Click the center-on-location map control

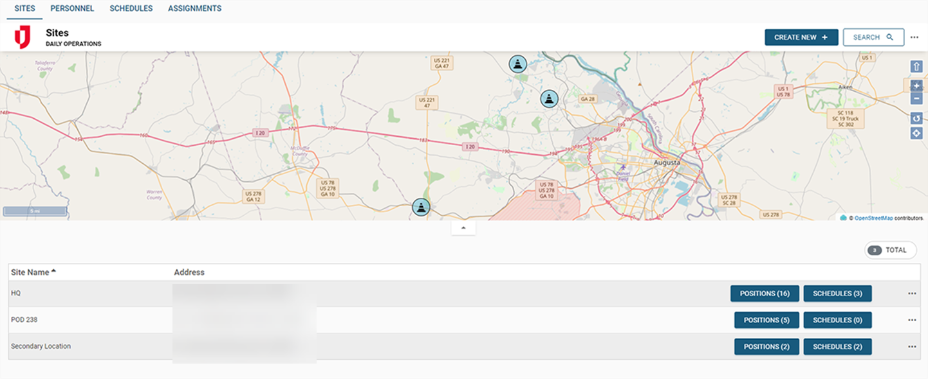(916, 133)
